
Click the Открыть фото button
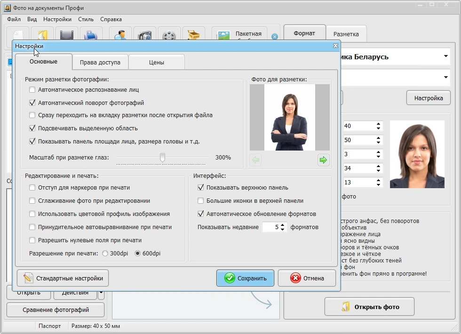click(x=370, y=307)
